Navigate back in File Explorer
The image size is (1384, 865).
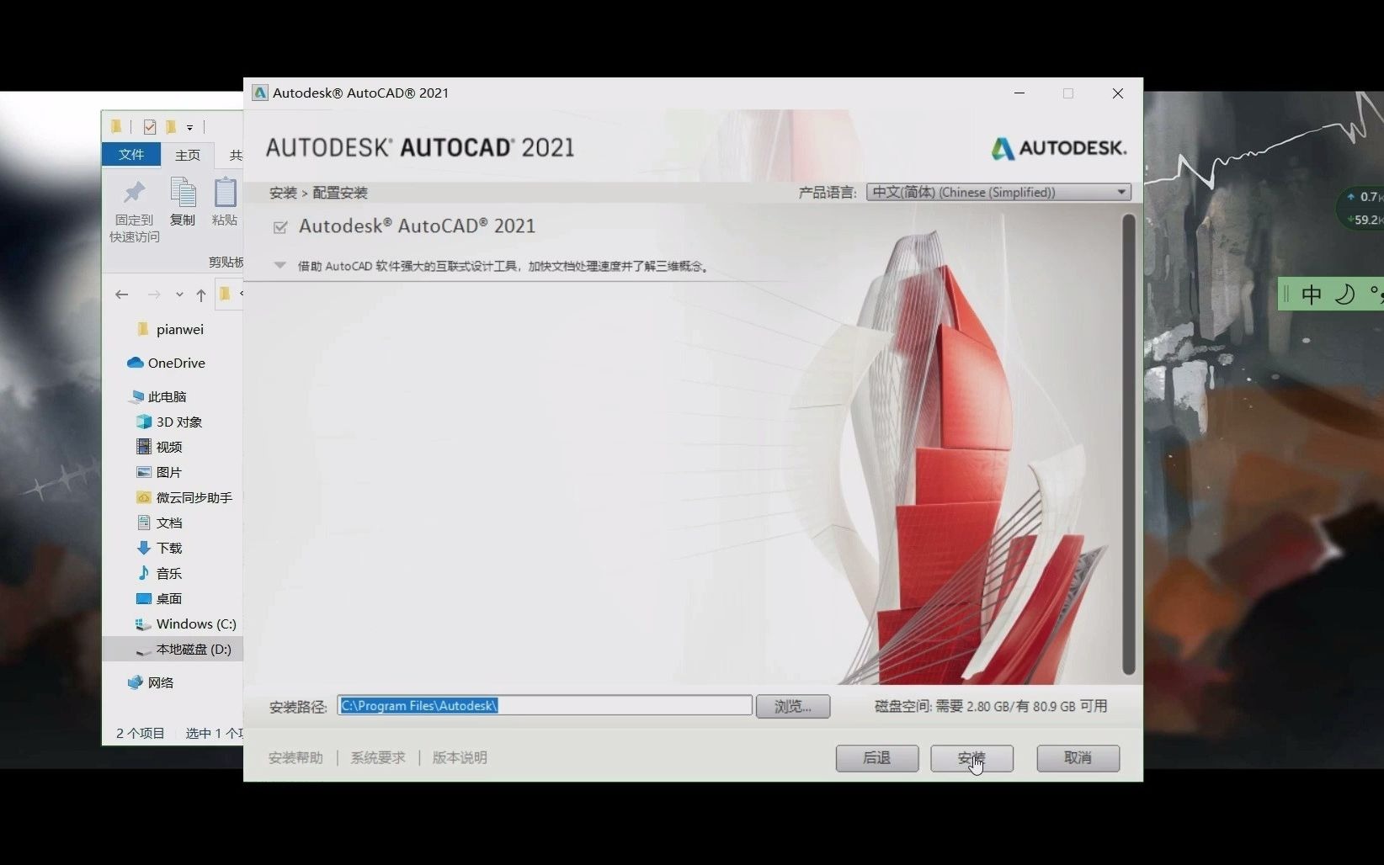[121, 294]
